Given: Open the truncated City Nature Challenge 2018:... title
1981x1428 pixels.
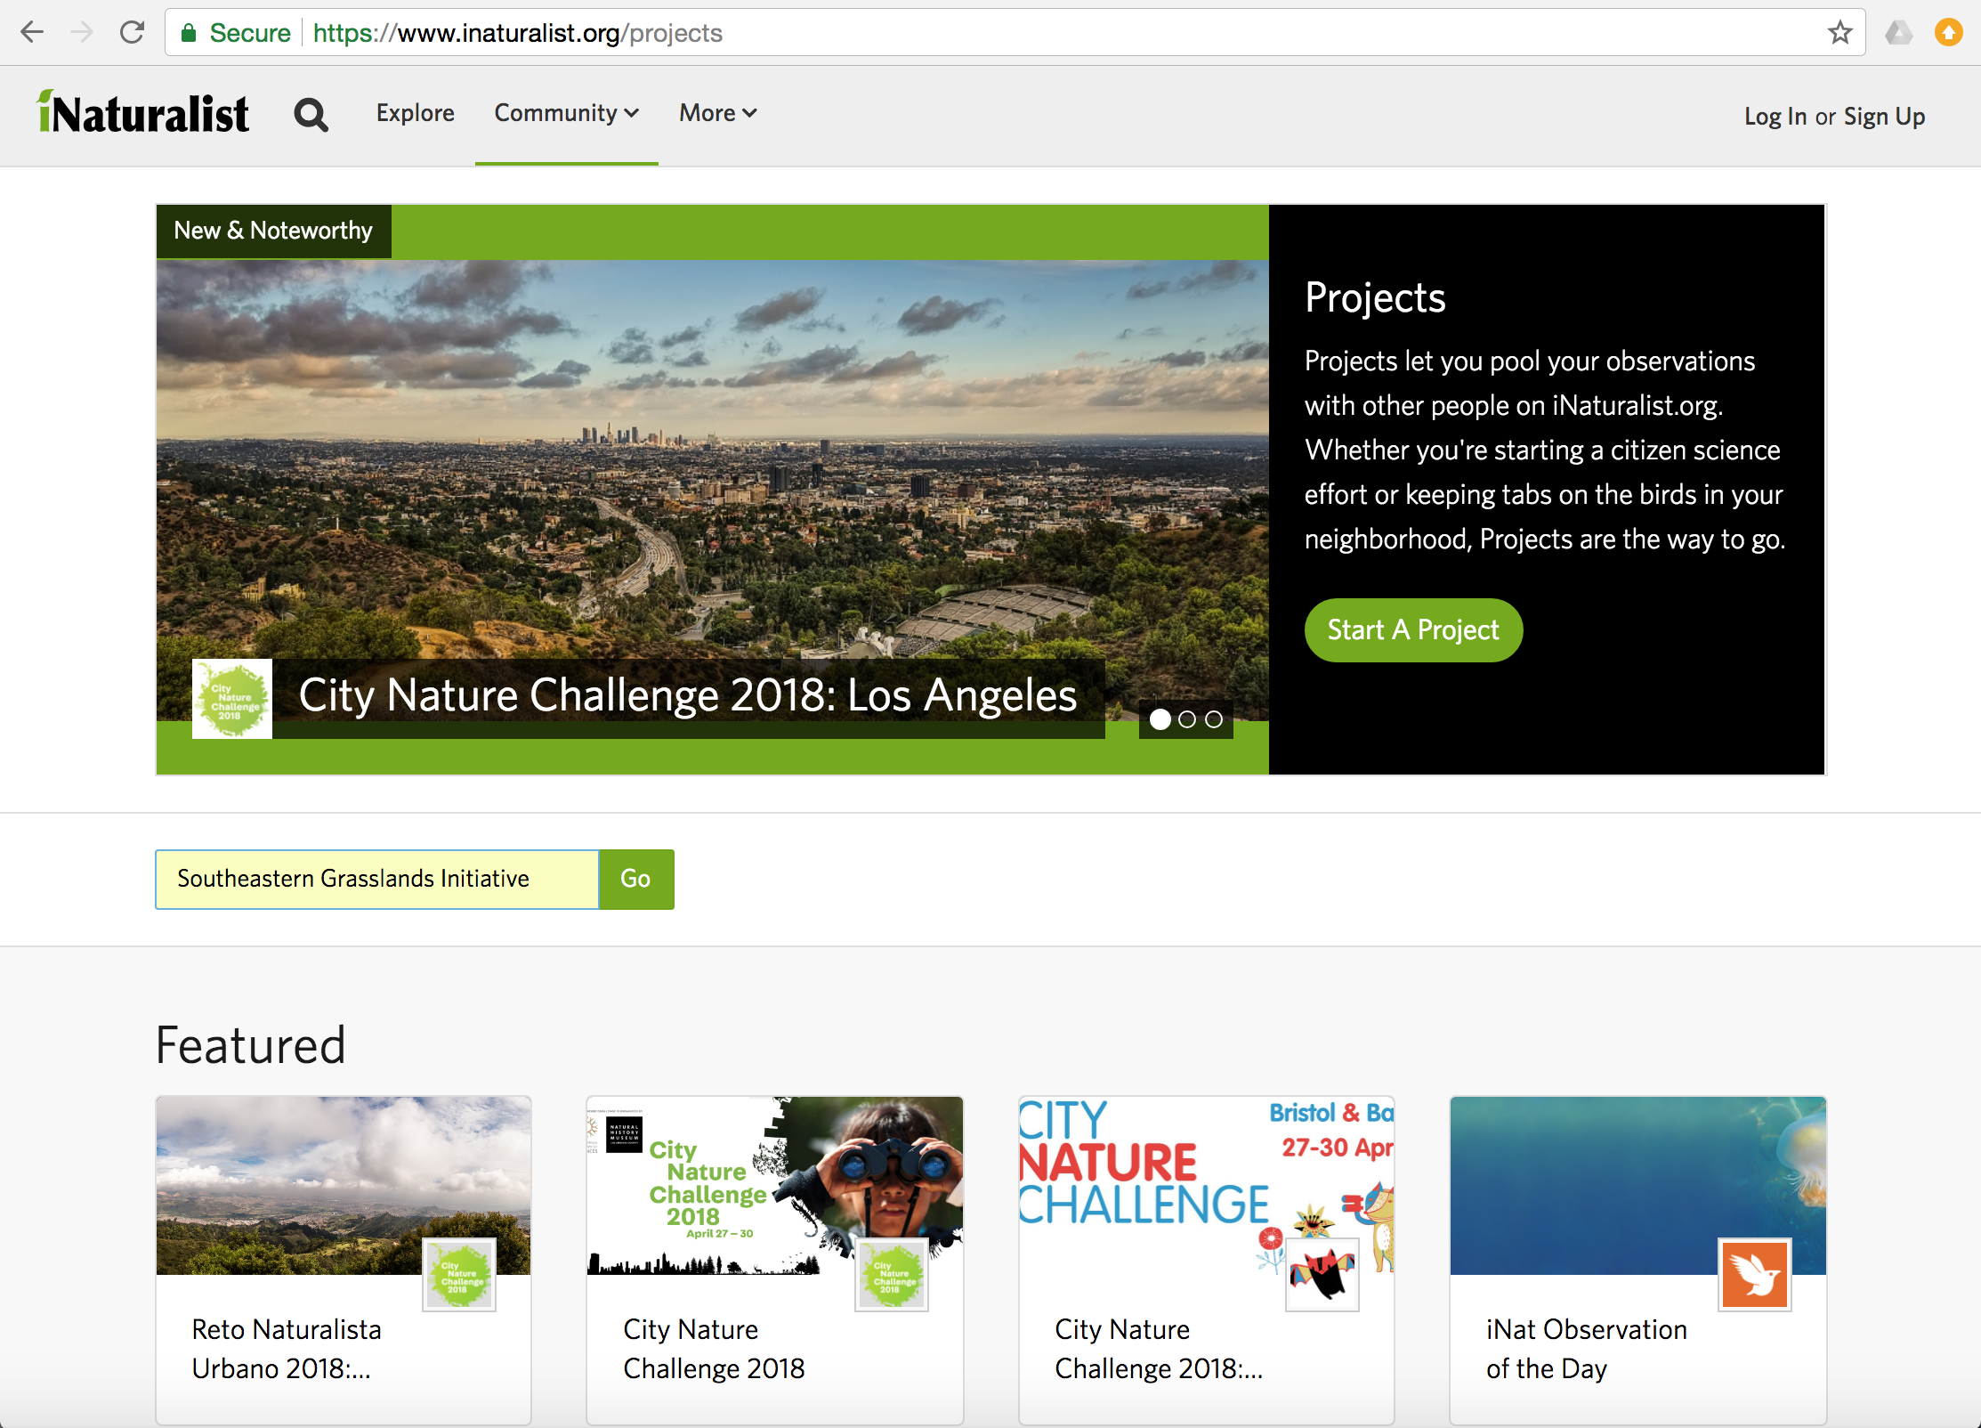Looking at the screenshot, I should coord(1159,1349).
